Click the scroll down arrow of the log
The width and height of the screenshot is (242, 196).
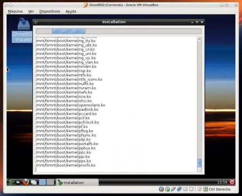tap(199, 170)
